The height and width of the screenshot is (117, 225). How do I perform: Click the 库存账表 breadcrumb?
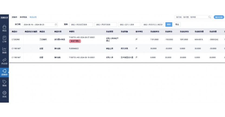(23, 17)
